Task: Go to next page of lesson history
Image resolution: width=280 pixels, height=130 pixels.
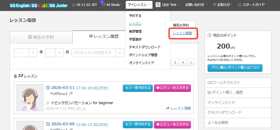Action: (191, 62)
